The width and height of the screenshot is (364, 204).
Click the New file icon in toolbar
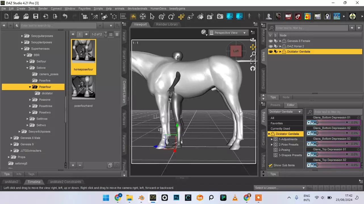click(7, 16)
